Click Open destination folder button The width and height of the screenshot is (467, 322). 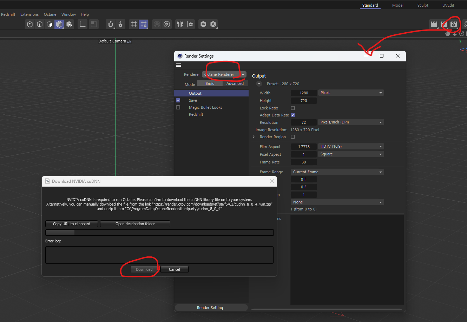(x=135, y=224)
